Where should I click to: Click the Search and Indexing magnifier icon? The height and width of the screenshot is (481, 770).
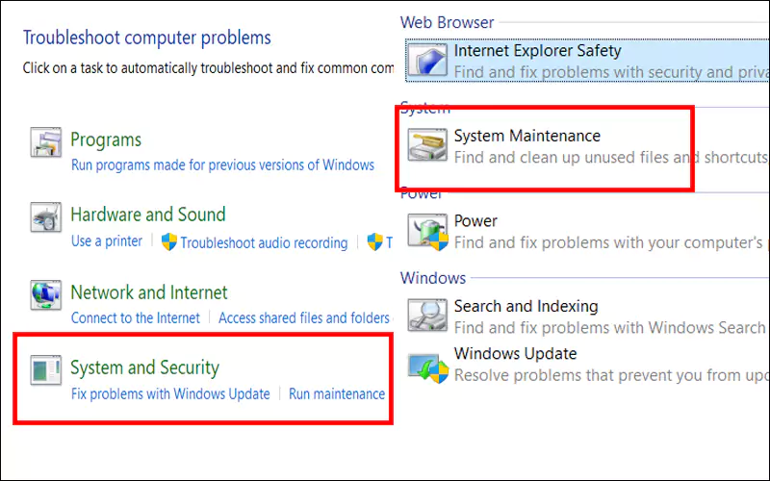[427, 316]
